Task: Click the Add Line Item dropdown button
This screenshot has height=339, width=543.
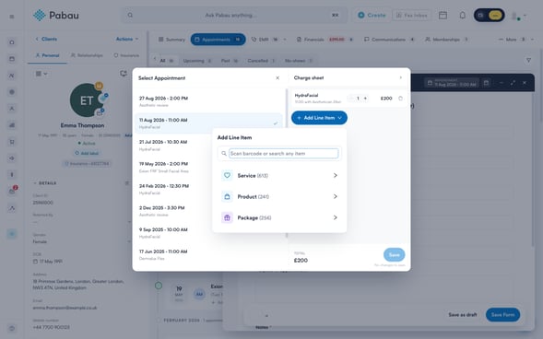Action: click(319, 118)
